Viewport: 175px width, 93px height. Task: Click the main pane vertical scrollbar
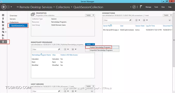point(174,40)
